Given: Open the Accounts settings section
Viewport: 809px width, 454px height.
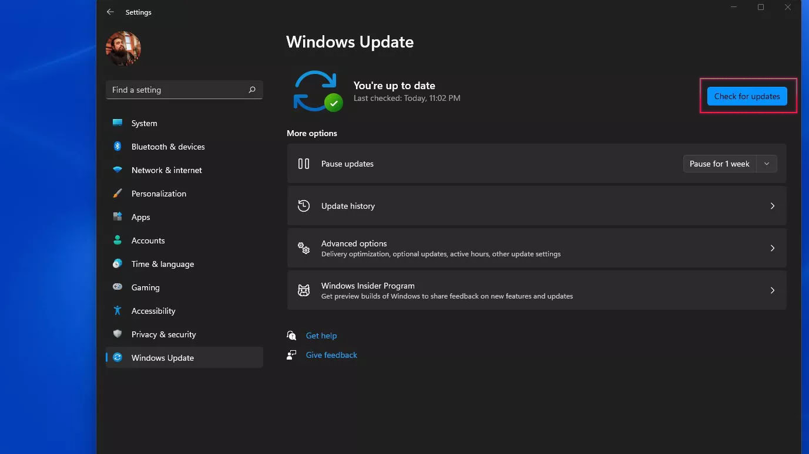Looking at the screenshot, I should (147, 240).
